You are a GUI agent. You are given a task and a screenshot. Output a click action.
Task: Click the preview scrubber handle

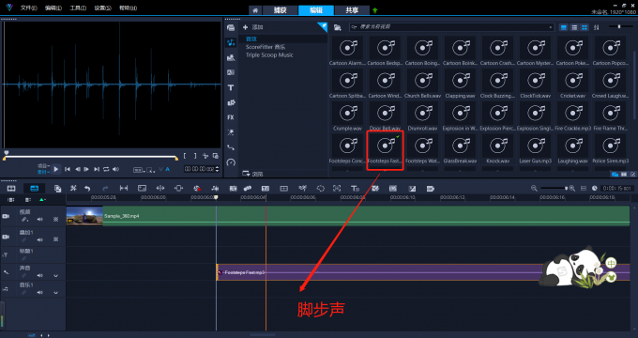(7, 153)
